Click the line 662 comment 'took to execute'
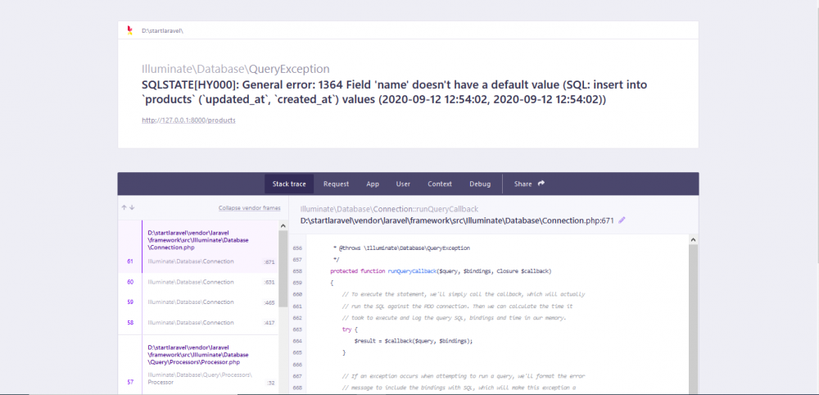The image size is (819, 395). (455, 318)
